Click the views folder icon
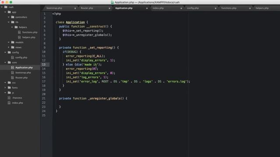Image resolution: width=280 pixels, height=157 pixels. pos(13,48)
